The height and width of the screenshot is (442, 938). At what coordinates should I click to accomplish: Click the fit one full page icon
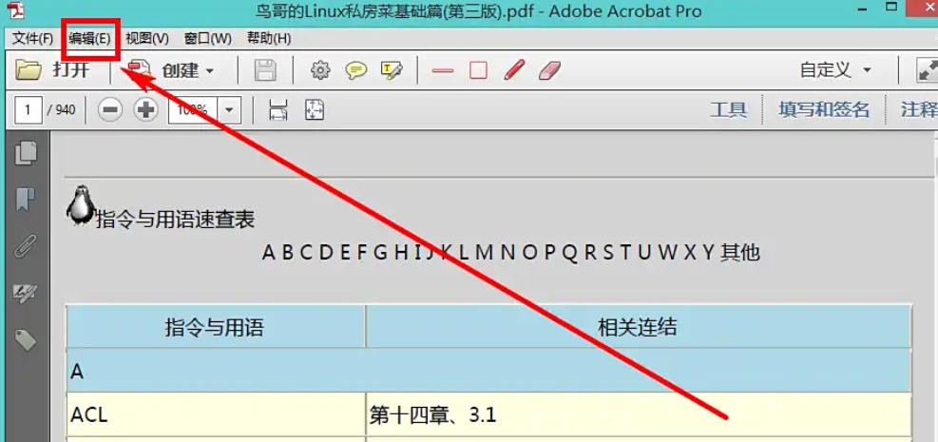(x=315, y=110)
